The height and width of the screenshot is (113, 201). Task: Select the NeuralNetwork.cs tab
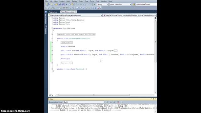(x=67, y=12)
